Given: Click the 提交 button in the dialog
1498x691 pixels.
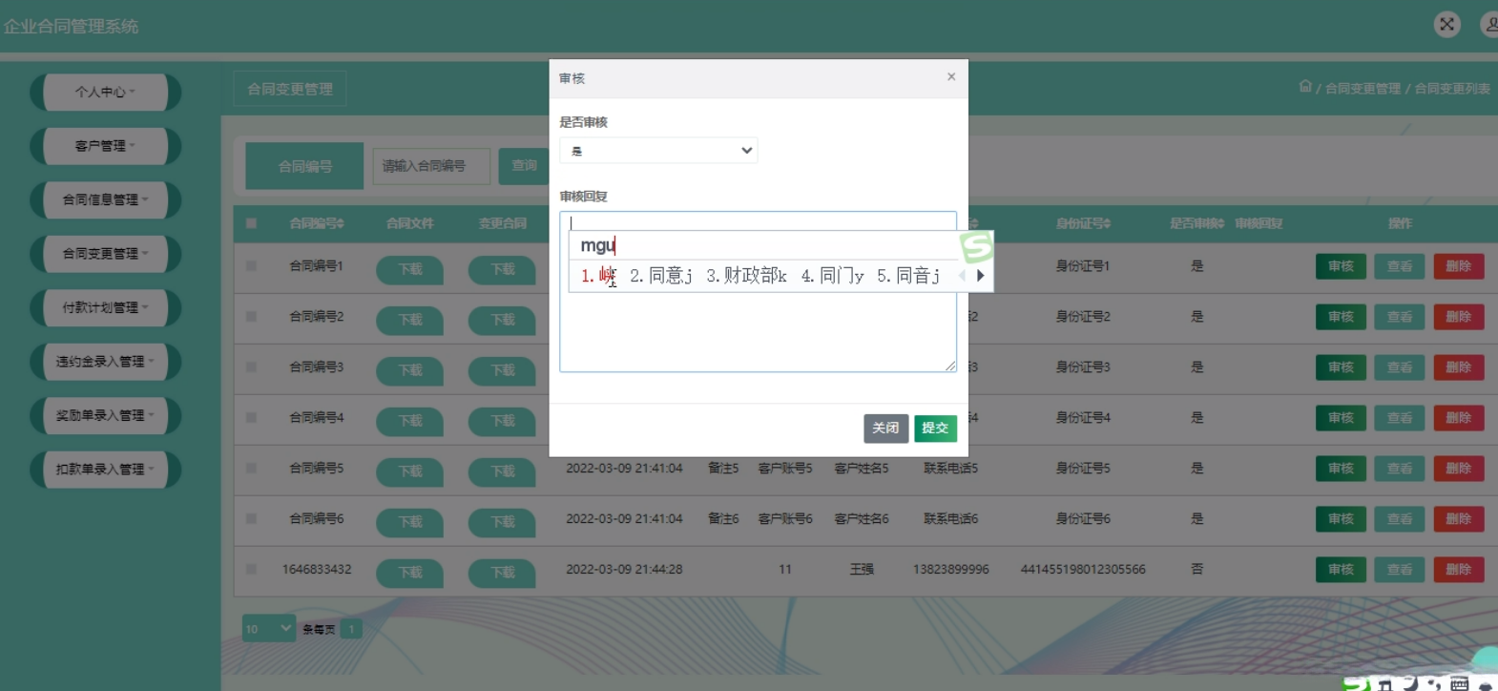Looking at the screenshot, I should click(x=935, y=429).
